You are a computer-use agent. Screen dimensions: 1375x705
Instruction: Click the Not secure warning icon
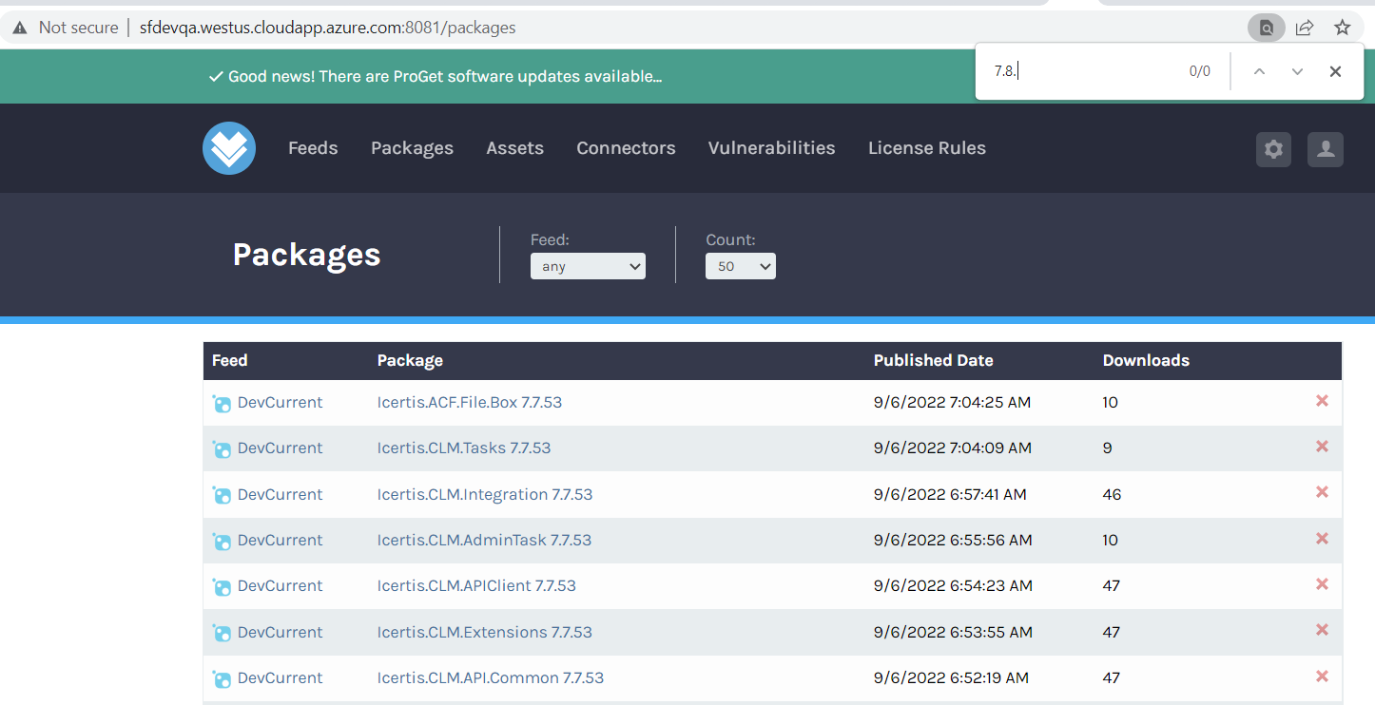pos(20,28)
